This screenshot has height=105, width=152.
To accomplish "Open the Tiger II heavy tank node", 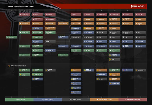I will click(115, 37).
